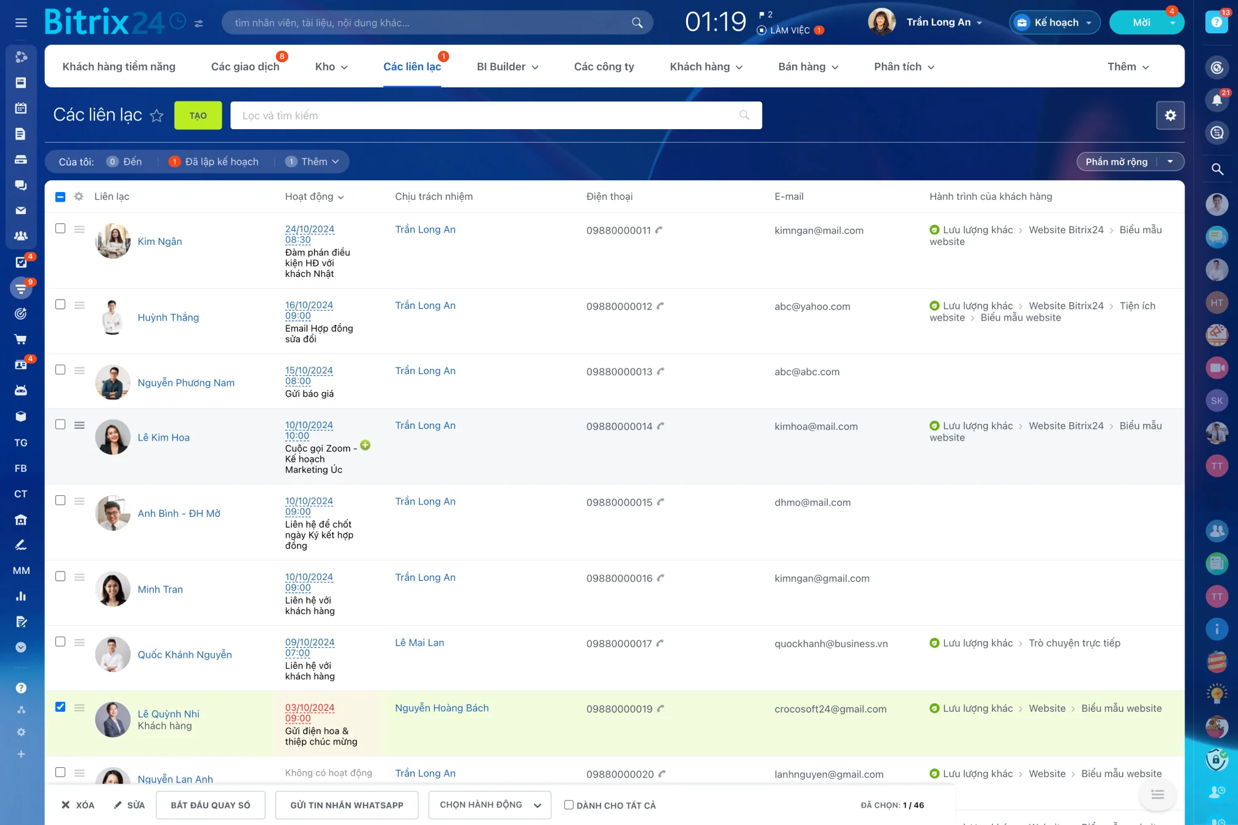Open the Chọn hành động dropdown
1238x825 pixels.
pos(489,805)
